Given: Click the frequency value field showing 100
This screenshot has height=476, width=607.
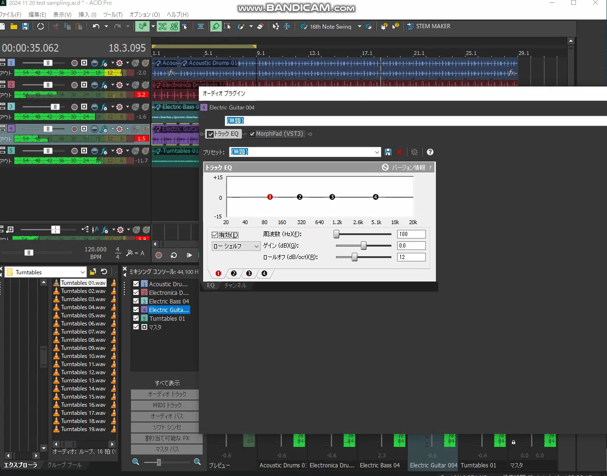Looking at the screenshot, I should pos(411,234).
